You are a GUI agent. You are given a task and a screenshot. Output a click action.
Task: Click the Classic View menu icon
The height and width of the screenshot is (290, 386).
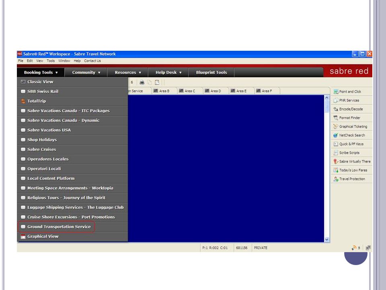pos(23,82)
